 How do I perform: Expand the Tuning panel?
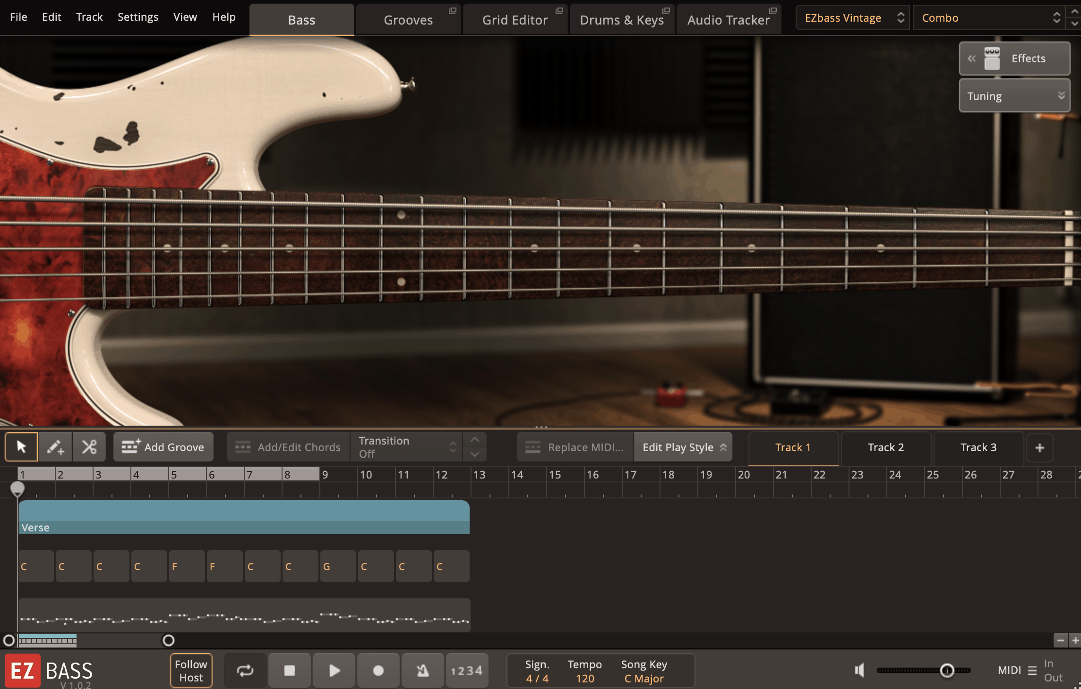click(x=1014, y=96)
